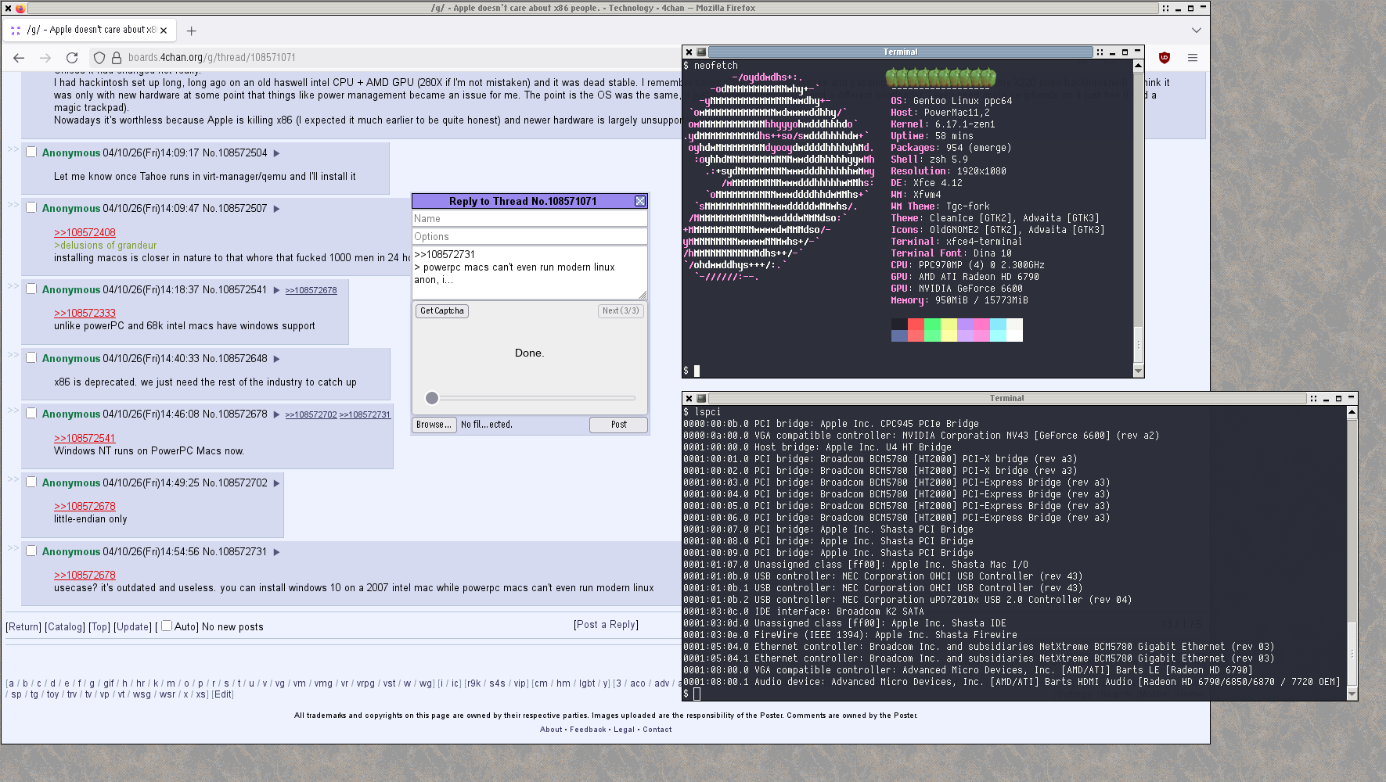The width and height of the screenshot is (1386, 782).
Task: Expand post menu arrow for No.108572648
Action: 276,359
